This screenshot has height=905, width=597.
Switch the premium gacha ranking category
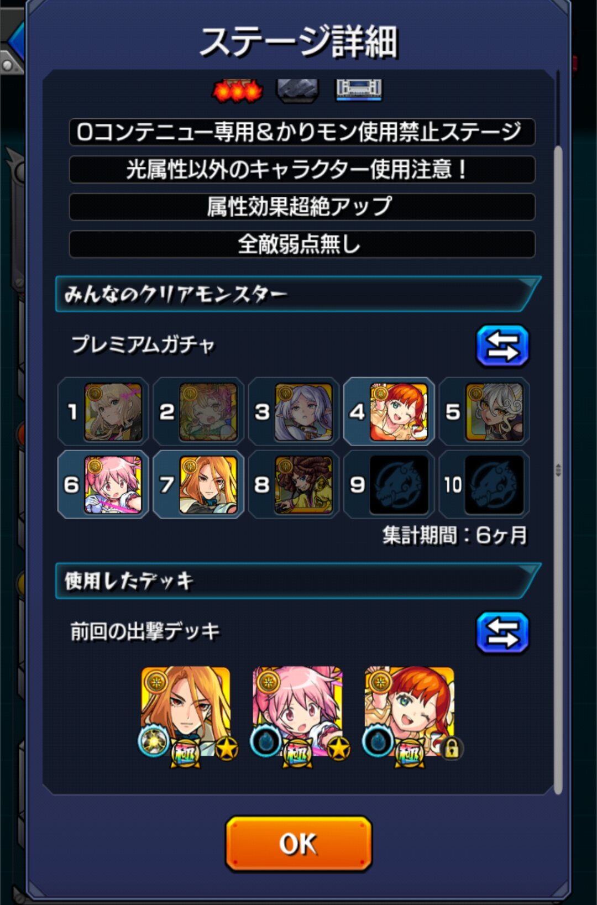(x=502, y=346)
